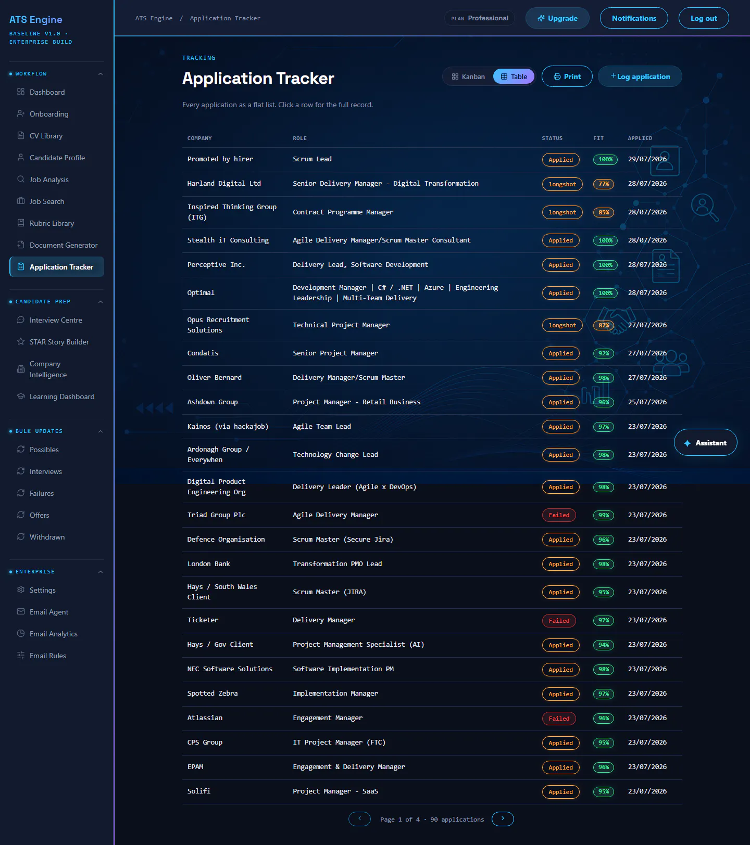Click the Interview Centre chat icon
This screenshot has width=750, height=845.
tap(21, 320)
